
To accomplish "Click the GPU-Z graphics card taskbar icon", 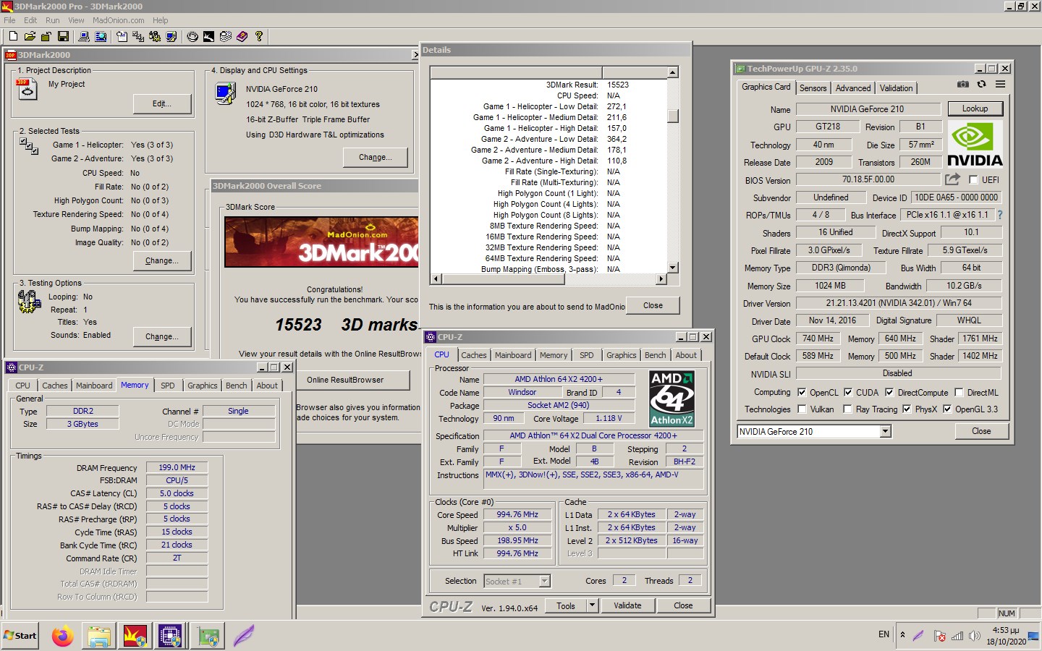I will (x=208, y=637).
